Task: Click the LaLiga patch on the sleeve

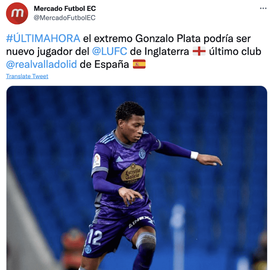Action: click(97, 161)
